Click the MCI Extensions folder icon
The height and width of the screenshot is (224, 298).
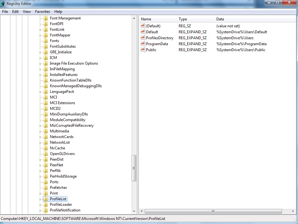pyautogui.click(x=46, y=103)
